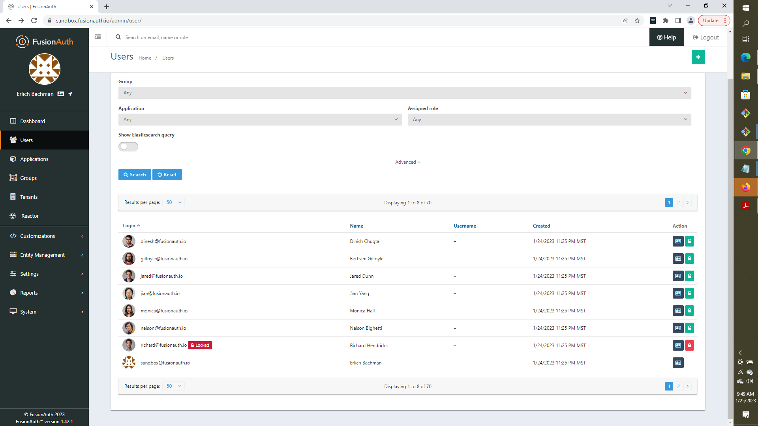The width and height of the screenshot is (758, 426).
Task: Click the Search button
Action: point(134,174)
